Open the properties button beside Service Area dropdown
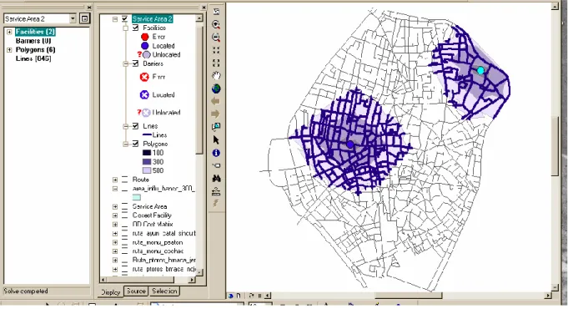 pos(84,18)
